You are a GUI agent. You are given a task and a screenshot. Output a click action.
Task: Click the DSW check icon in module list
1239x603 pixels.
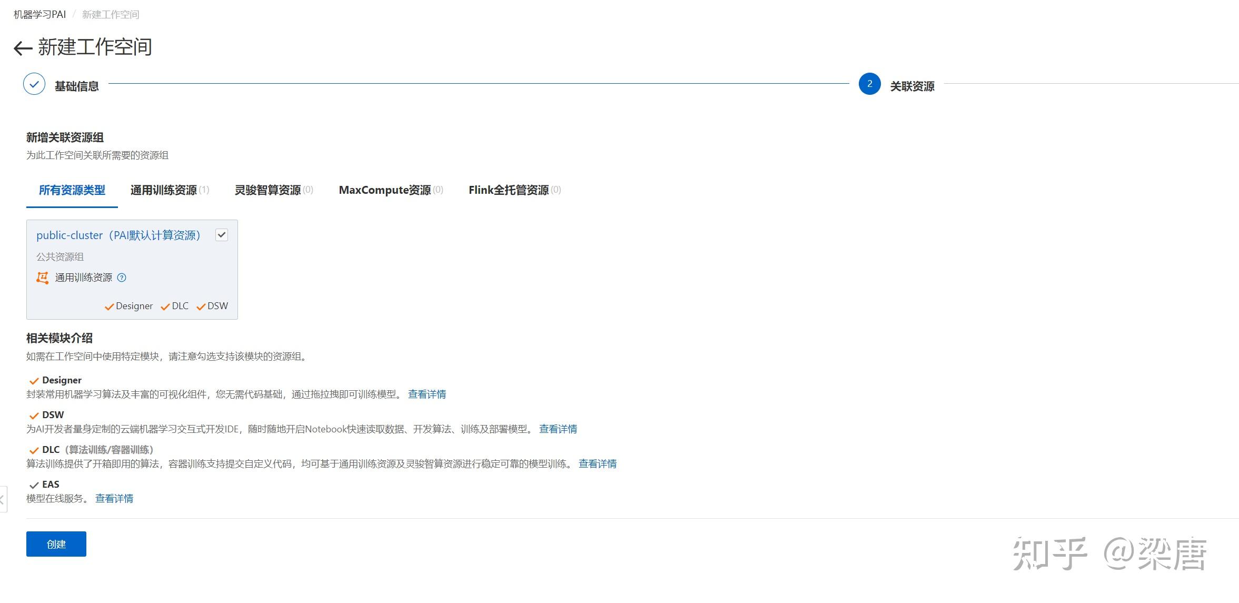point(34,416)
